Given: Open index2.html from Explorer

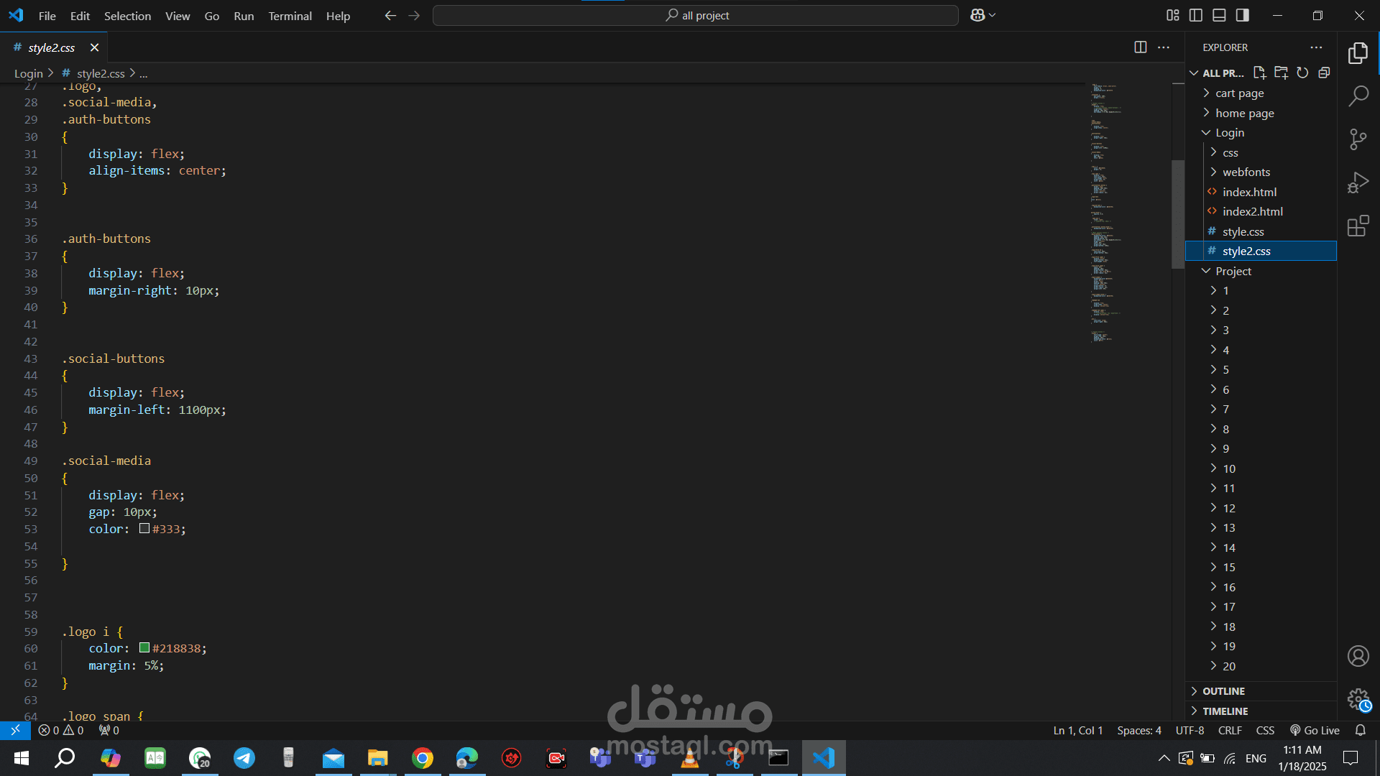Looking at the screenshot, I should [x=1252, y=212].
